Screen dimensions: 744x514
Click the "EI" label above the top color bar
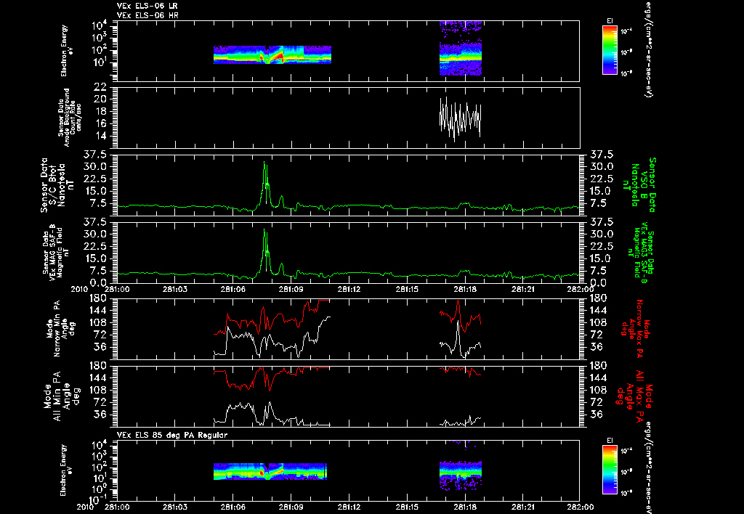610,21
